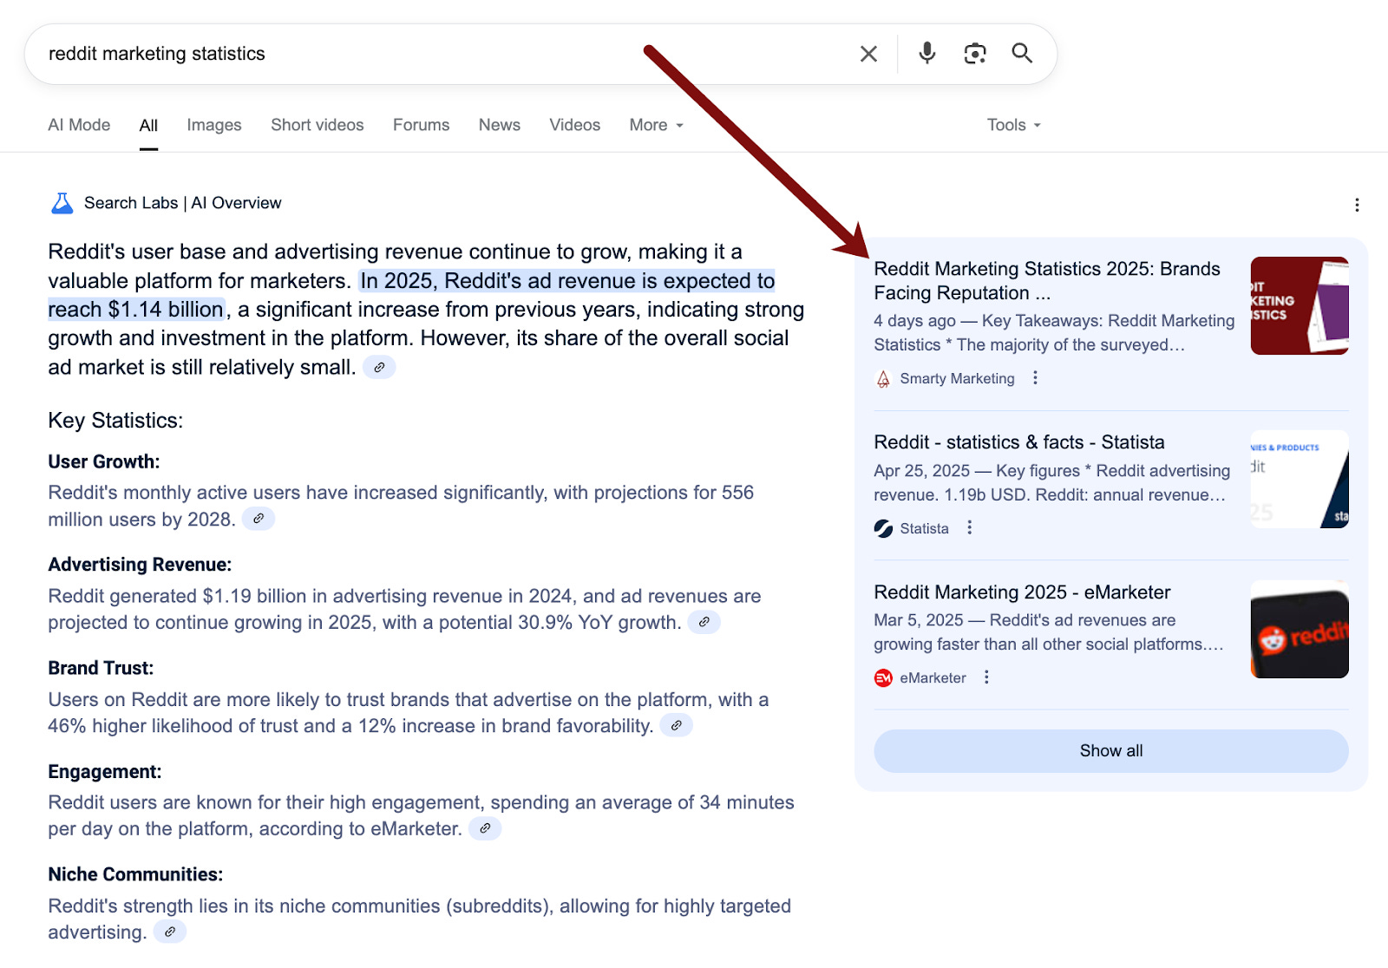This screenshot has height=968, width=1388.
Task: Open the source link icon beside Niche Communities text
Action: [x=170, y=932]
